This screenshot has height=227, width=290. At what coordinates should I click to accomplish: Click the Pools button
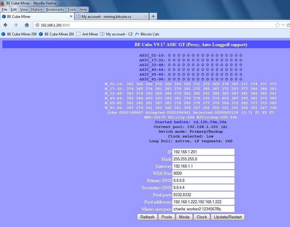[166, 217]
